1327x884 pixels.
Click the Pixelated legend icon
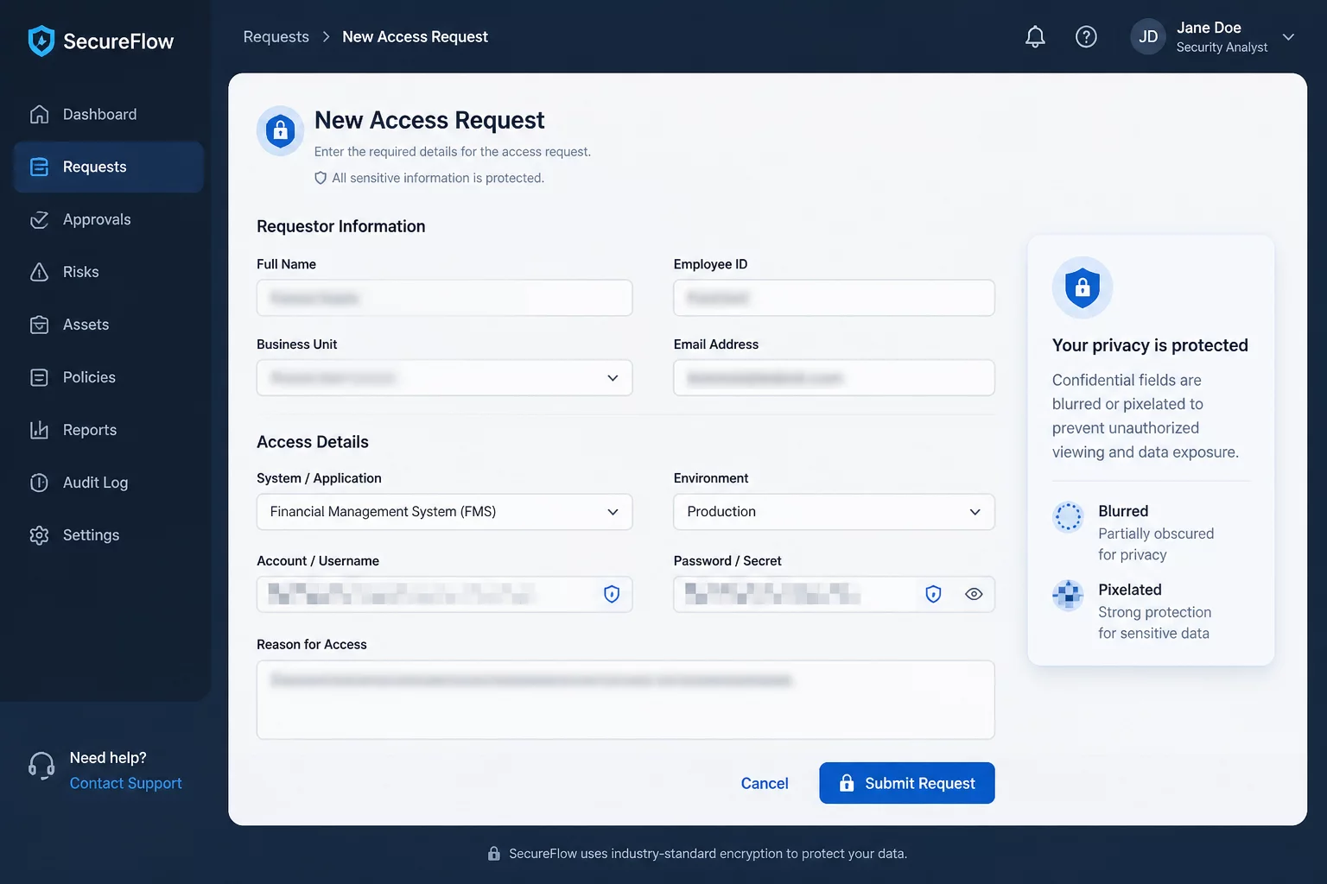click(1069, 596)
